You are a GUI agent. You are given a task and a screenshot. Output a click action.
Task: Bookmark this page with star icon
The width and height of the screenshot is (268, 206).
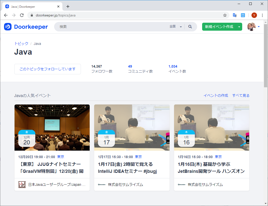(x=225, y=15)
